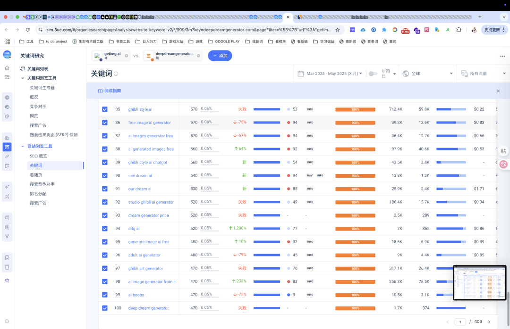Uncheck the adult ai generator row checkbox
The width and height of the screenshot is (510, 329).
click(105, 255)
